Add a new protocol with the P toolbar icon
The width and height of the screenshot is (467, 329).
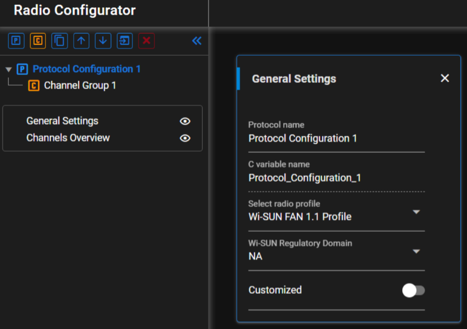16,41
